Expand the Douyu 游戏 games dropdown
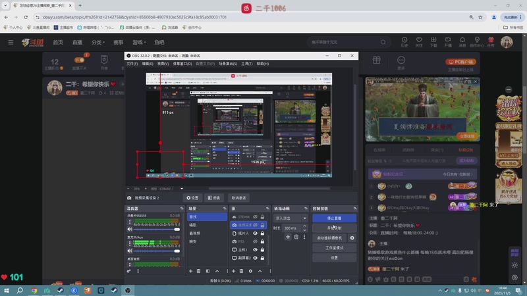 click(139, 42)
